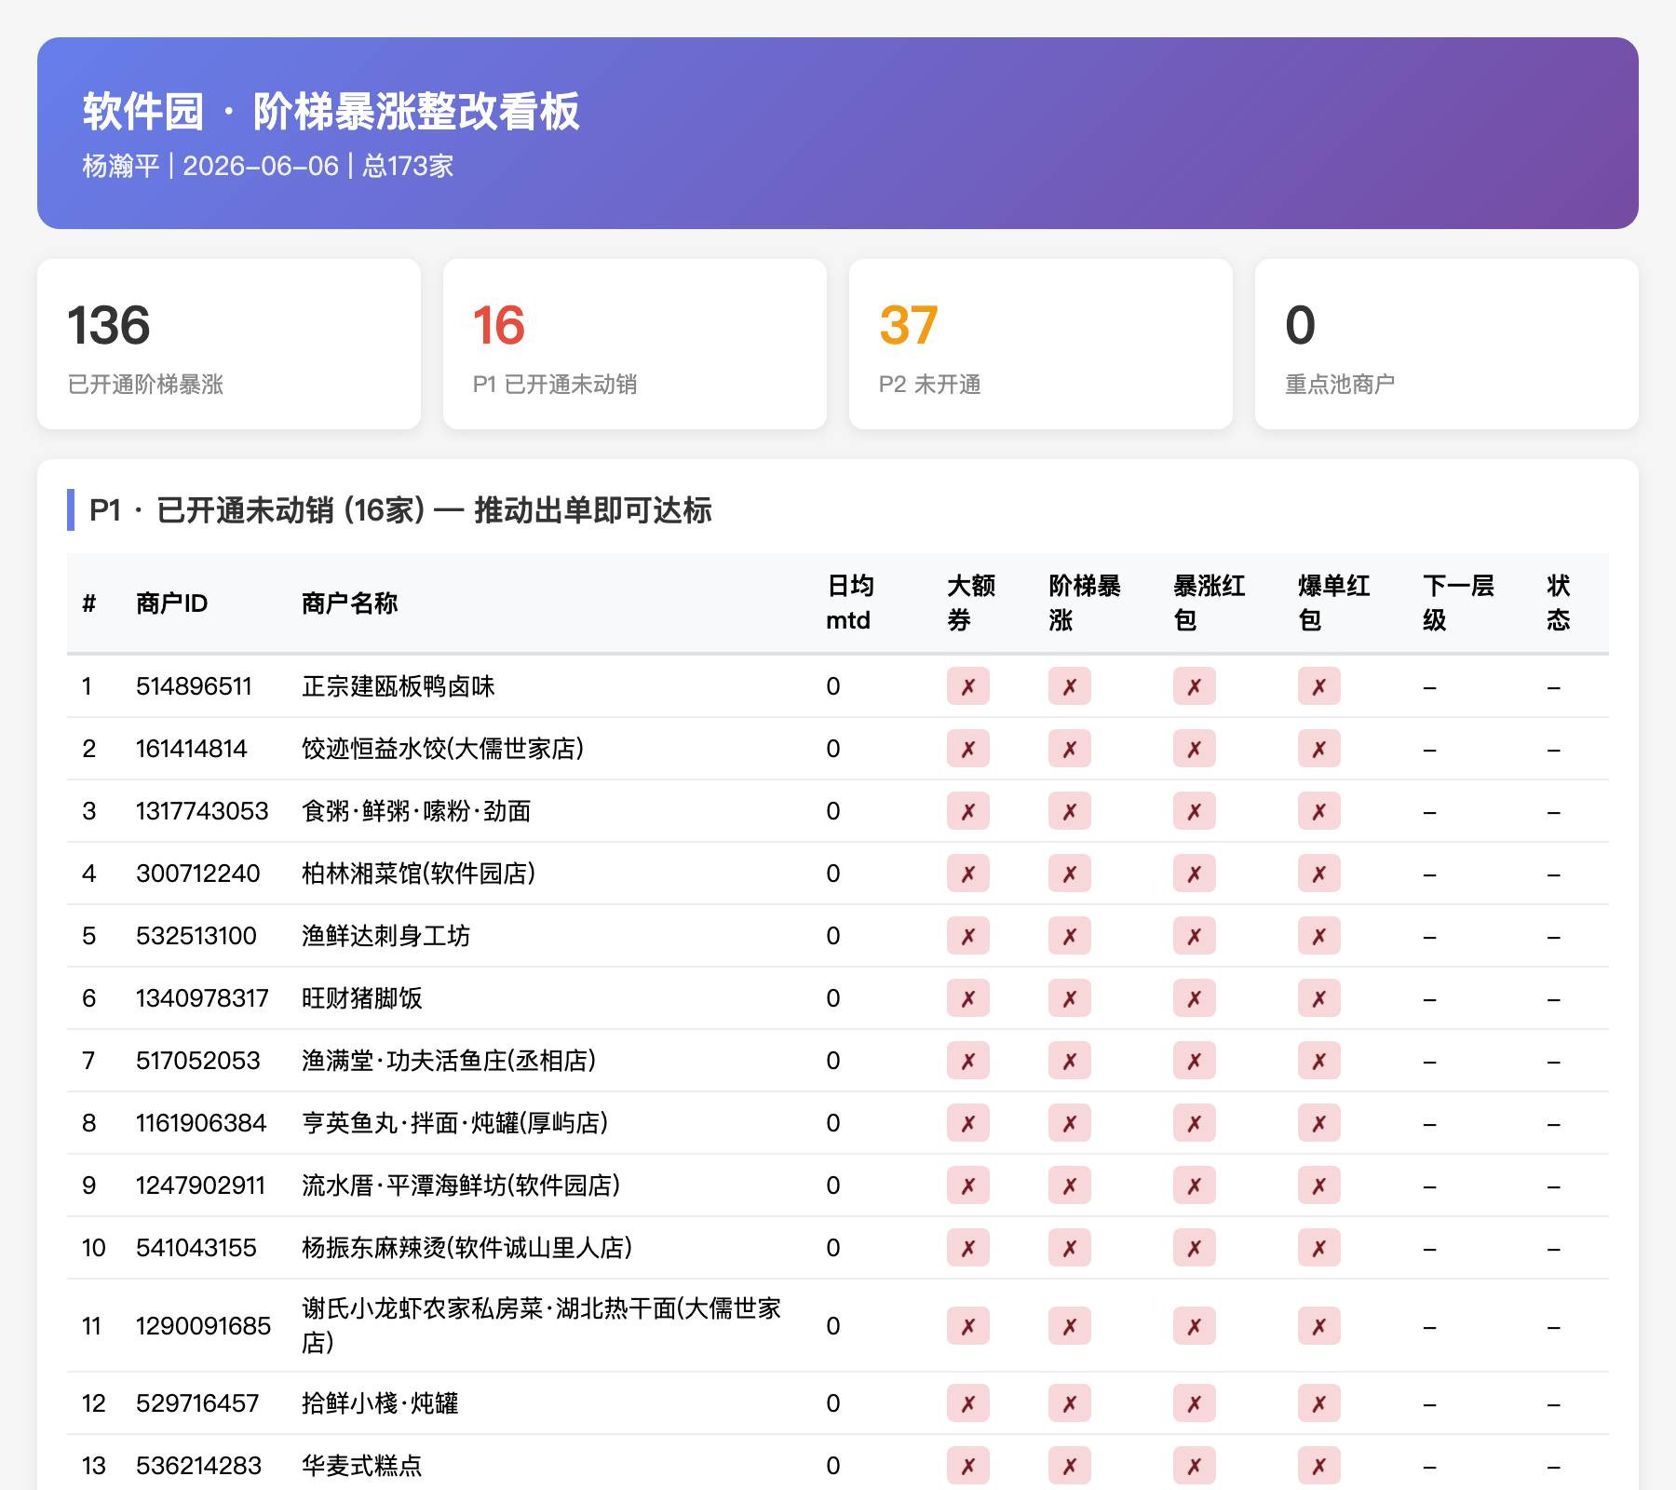The width and height of the screenshot is (1676, 1490).
Task: Select the 16 P1 已开通未动销 card
Action: tap(635, 345)
